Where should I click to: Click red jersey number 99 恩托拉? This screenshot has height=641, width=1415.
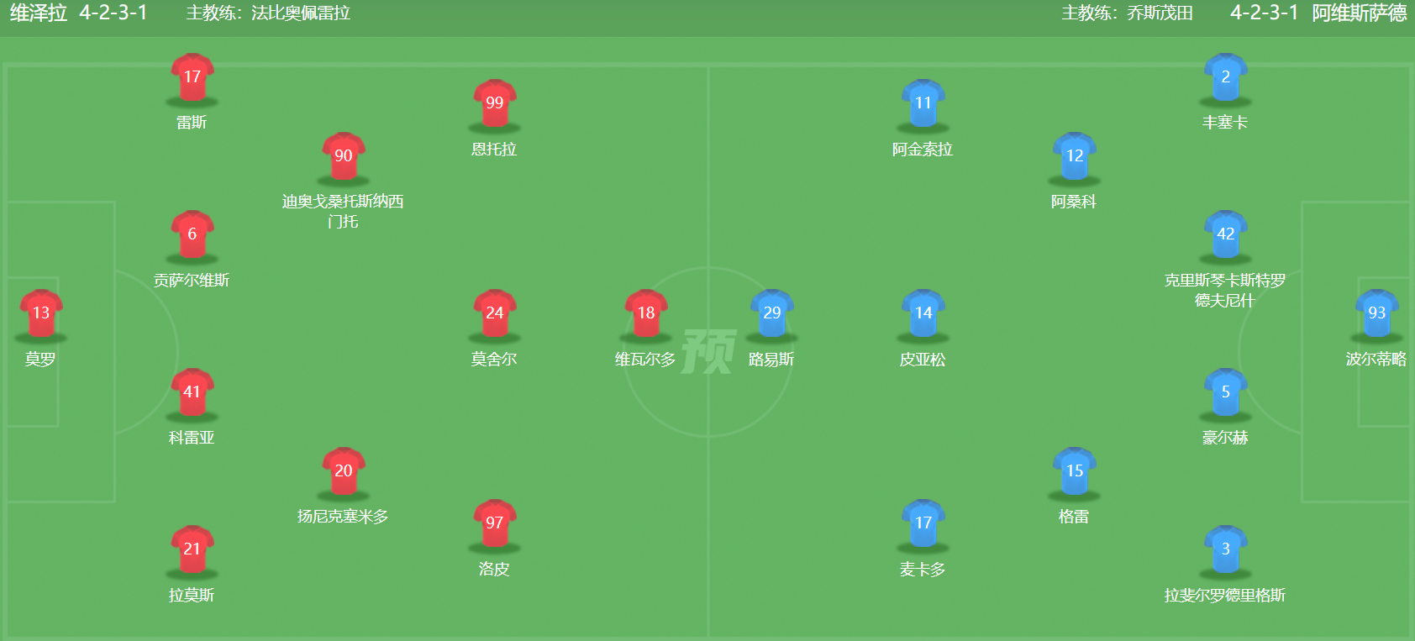point(494,103)
